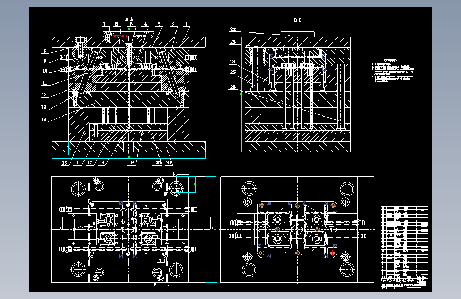Click callout number 16 below section A-A
The height and width of the screenshot is (299, 461).
(x=77, y=162)
